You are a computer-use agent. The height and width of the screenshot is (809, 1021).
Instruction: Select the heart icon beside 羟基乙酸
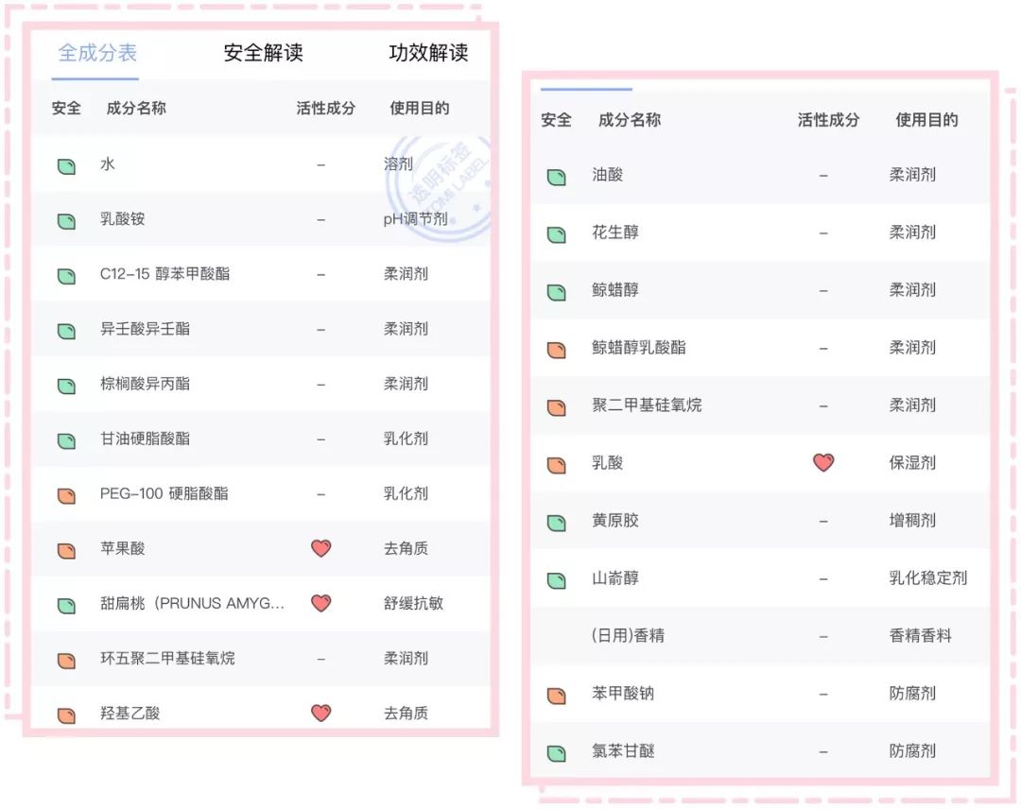click(321, 713)
